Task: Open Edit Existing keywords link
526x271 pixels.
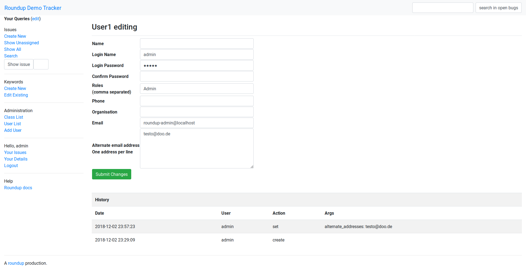Action: pyautogui.click(x=16, y=95)
